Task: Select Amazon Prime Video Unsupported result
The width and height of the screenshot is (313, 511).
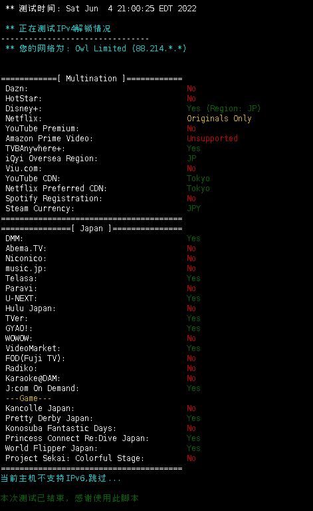Action: click(x=212, y=139)
